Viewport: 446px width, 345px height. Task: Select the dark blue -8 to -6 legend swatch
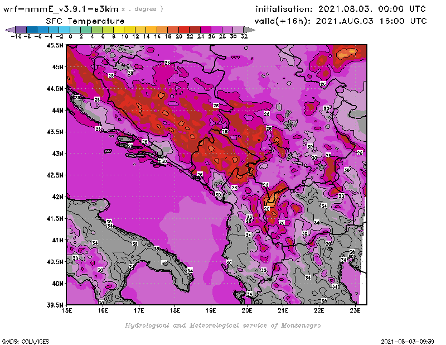point(32,30)
